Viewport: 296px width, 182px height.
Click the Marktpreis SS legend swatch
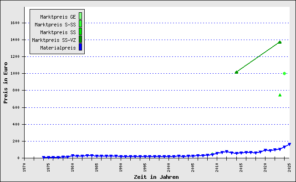coord(80,31)
